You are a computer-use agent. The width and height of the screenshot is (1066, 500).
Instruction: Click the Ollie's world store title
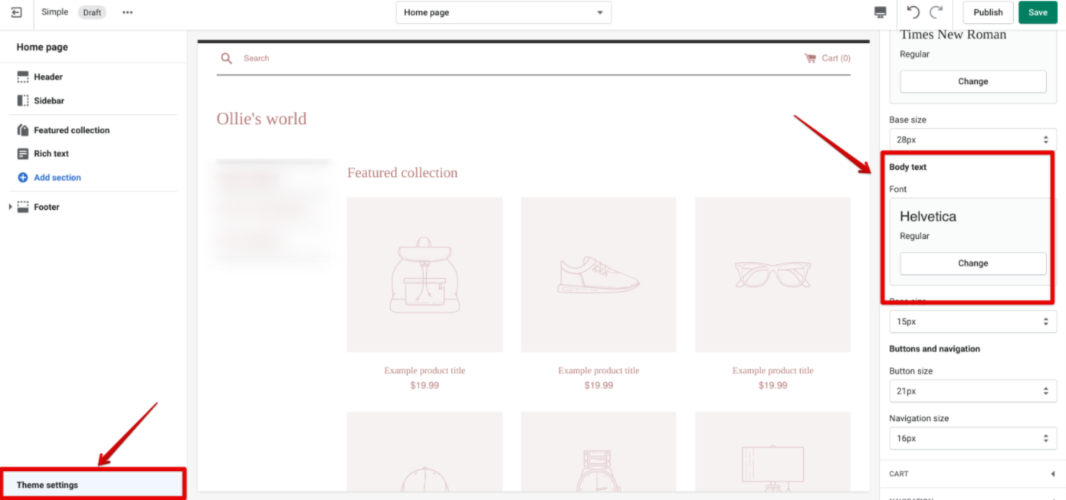(261, 119)
